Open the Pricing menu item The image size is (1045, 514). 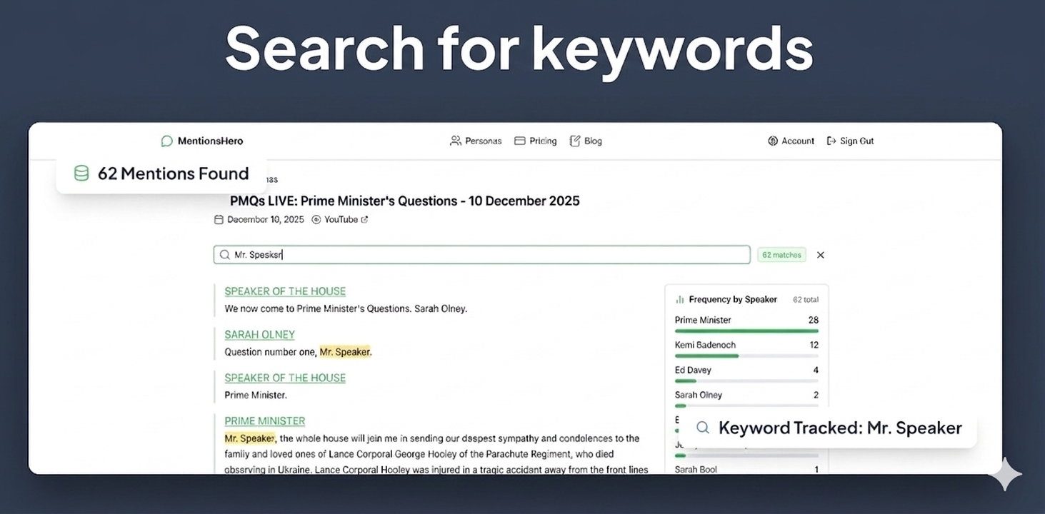point(542,141)
